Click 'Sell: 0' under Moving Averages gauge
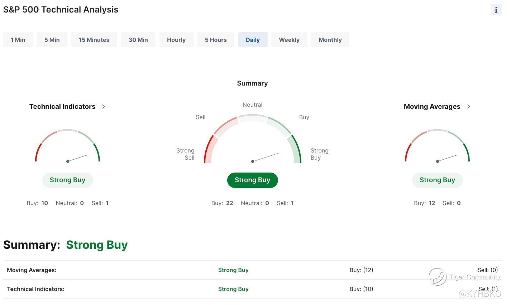Screen dimensions: 511x305 452,203
